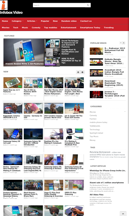
Task: Open the New menu item
Action: (55, 21)
